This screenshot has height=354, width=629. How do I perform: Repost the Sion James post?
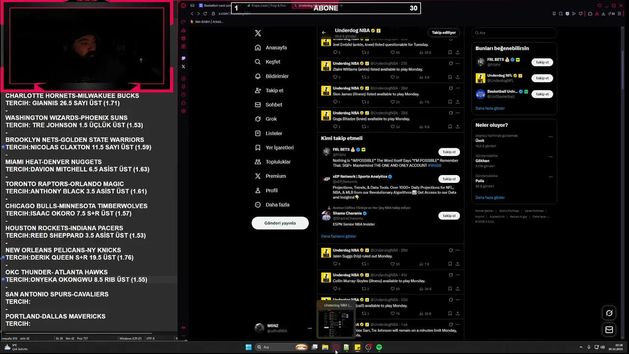[364, 102]
